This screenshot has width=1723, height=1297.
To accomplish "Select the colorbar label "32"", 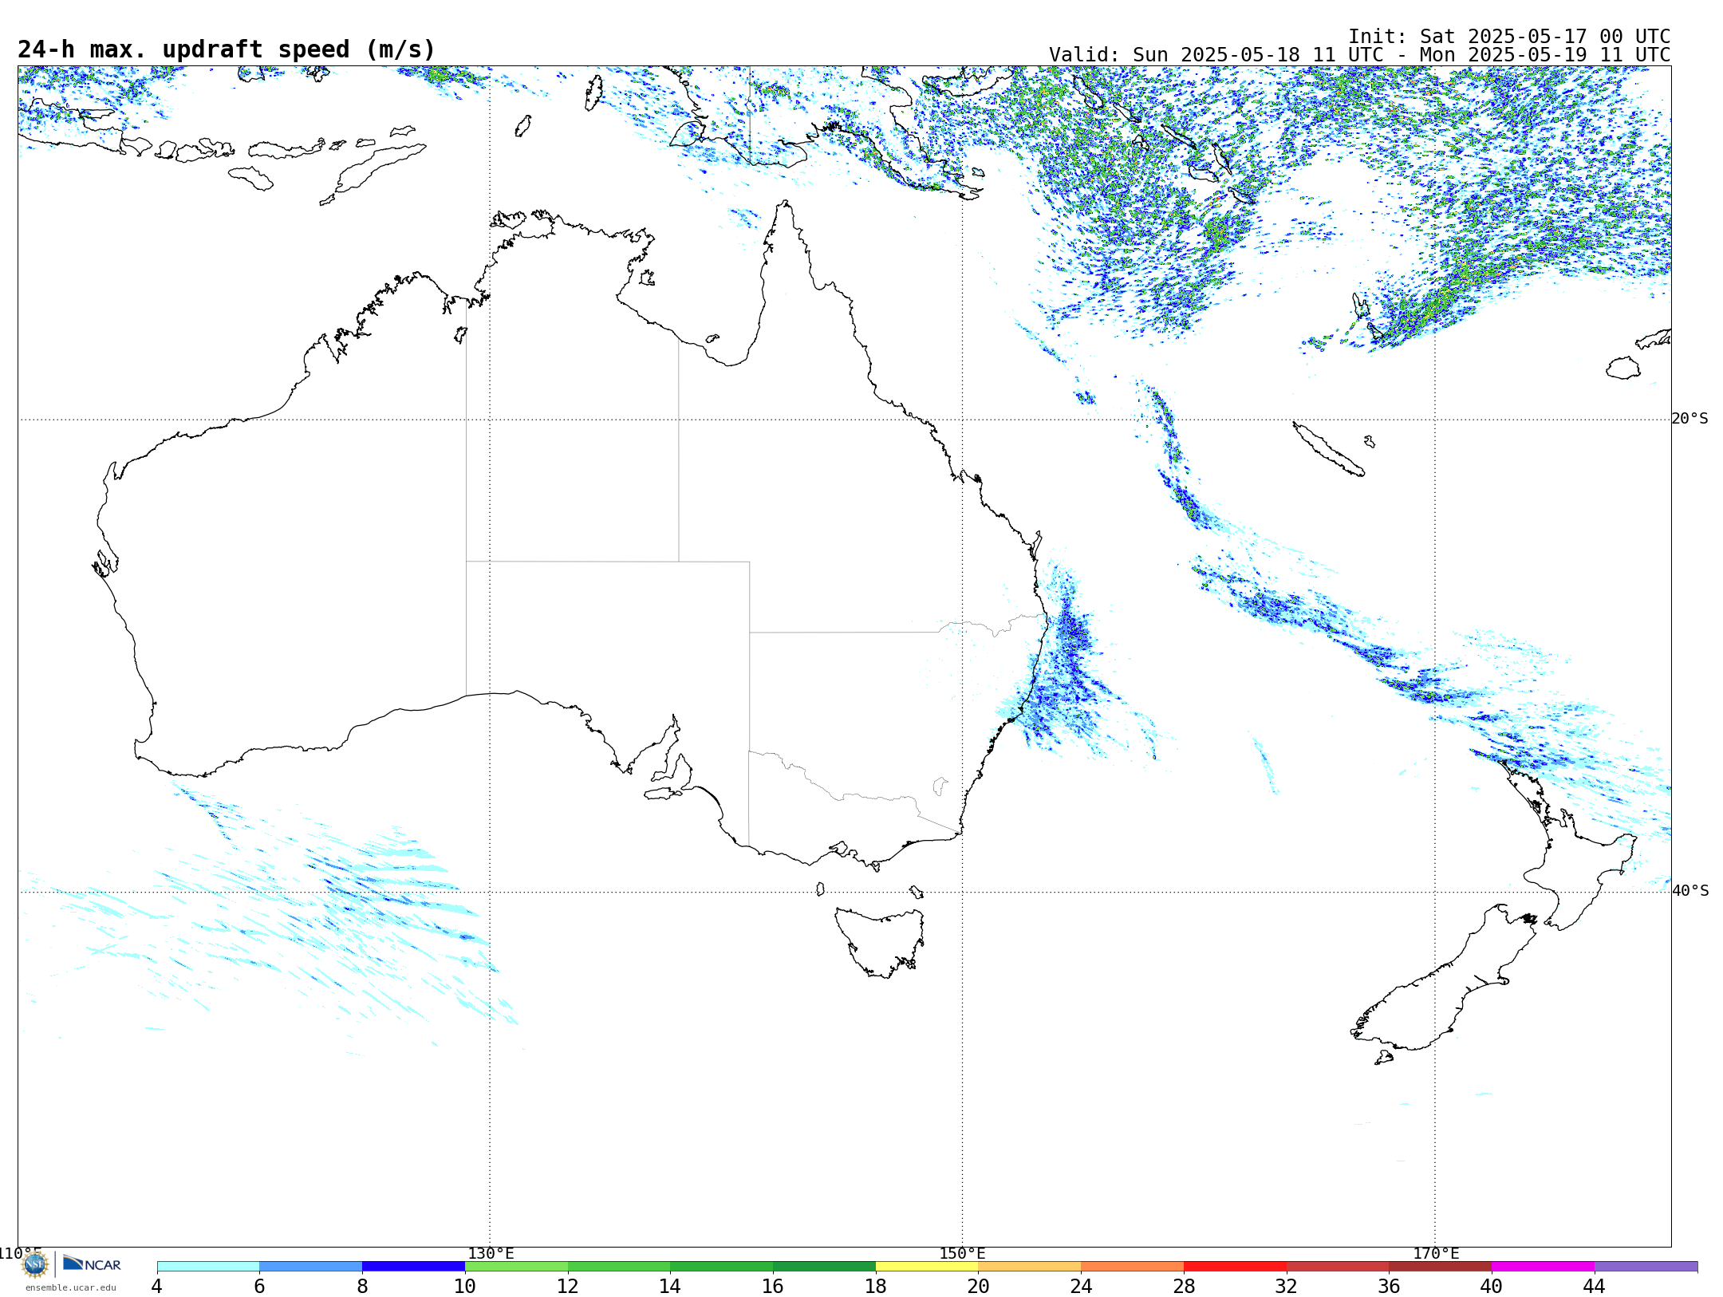I will [x=1287, y=1286].
